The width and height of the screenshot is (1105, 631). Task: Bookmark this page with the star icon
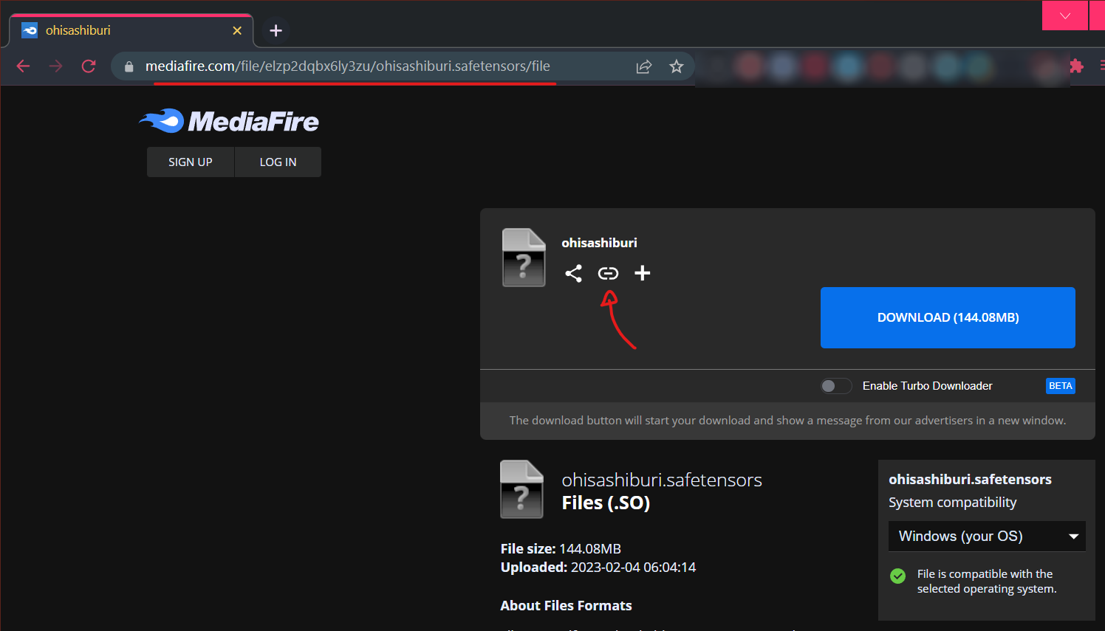[677, 66]
